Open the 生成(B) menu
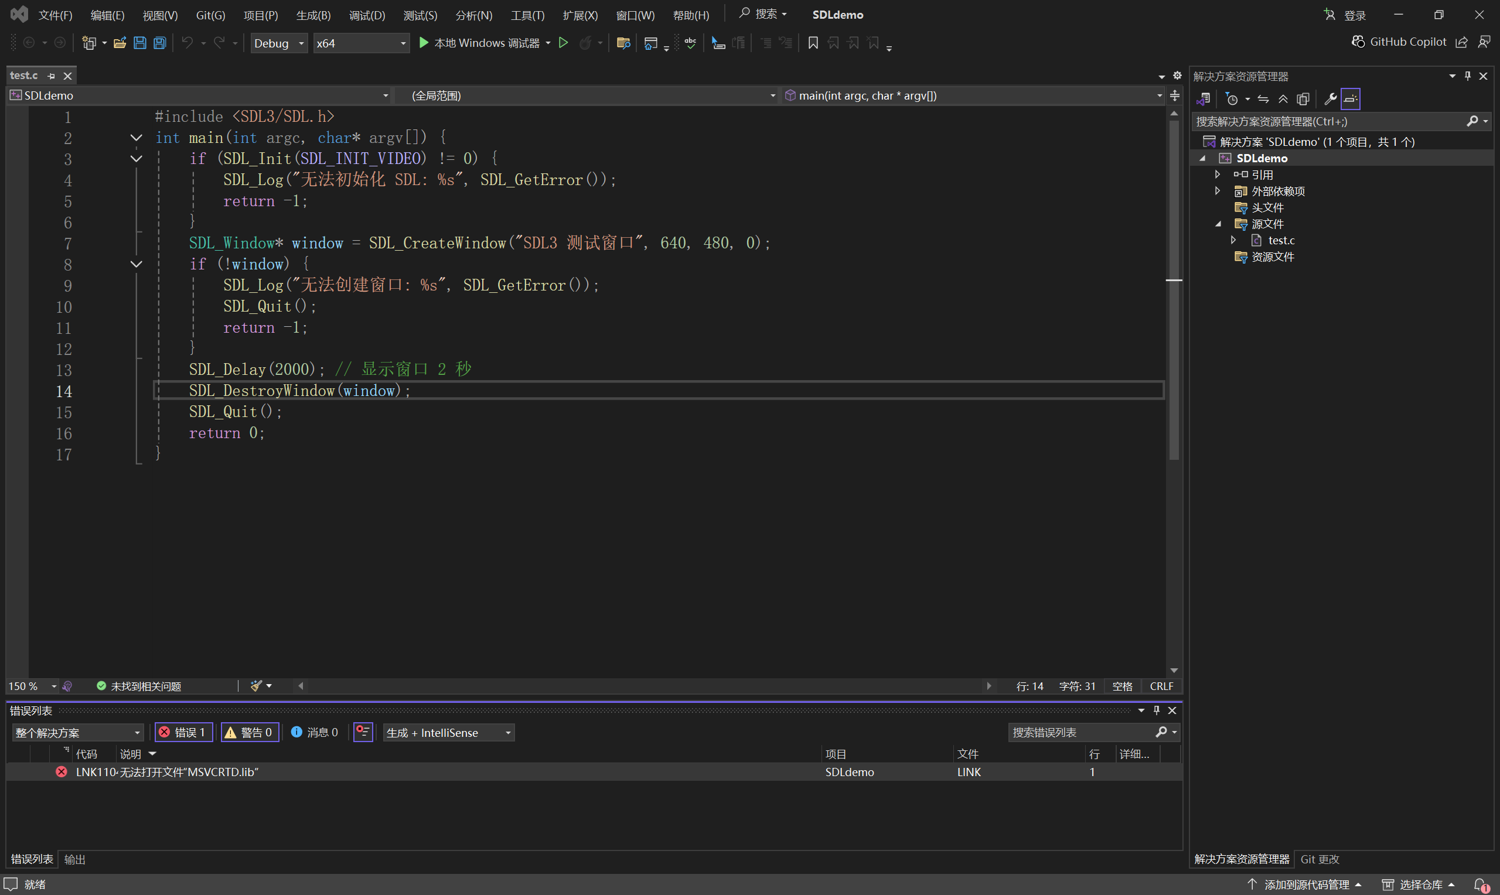Image resolution: width=1500 pixels, height=895 pixels. [313, 15]
